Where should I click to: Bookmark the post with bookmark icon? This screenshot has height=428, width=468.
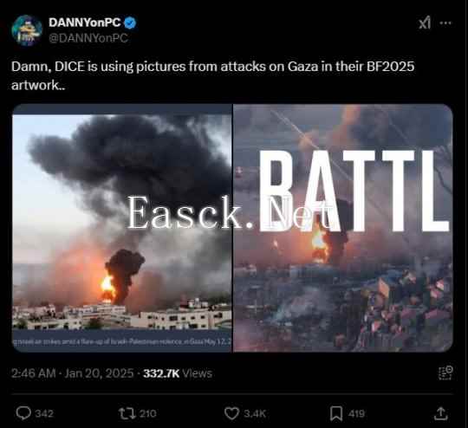(336, 413)
